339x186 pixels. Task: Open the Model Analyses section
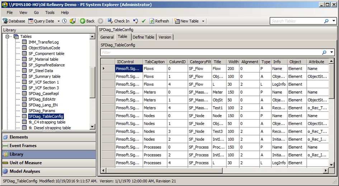[49, 171]
